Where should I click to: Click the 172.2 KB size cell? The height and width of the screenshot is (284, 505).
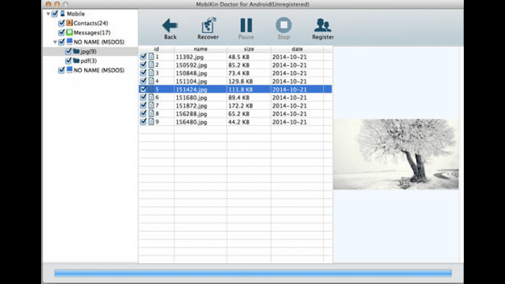click(x=240, y=105)
